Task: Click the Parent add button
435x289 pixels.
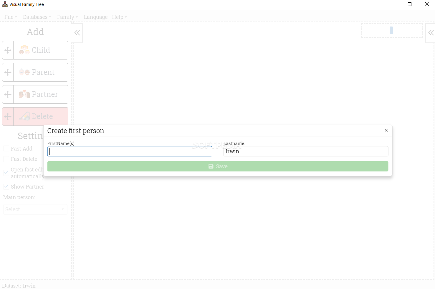Action: pyautogui.click(x=41, y=72)
